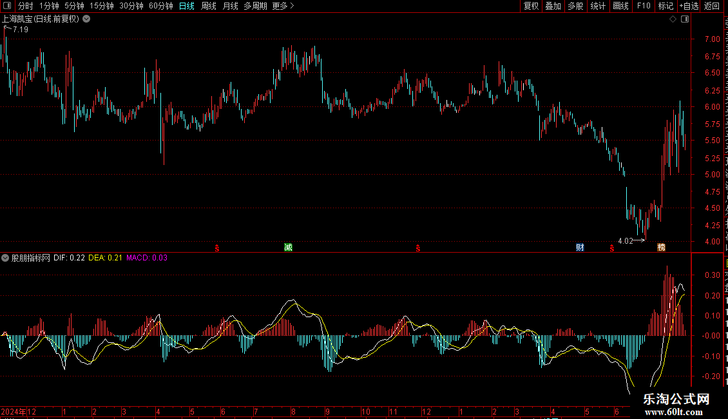The height and width of the screenshot is (419, 728).
Task: Select the 15分钟 period
Action: point(102,6)
